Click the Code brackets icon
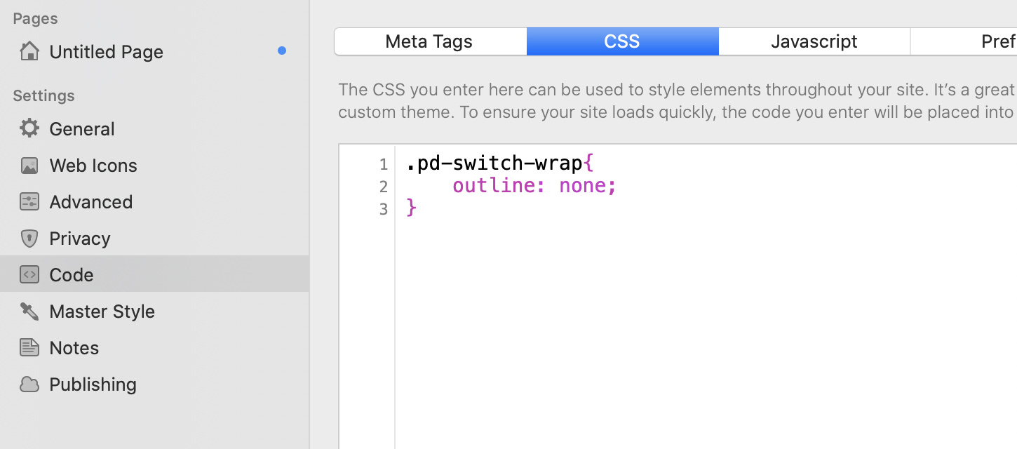Image resolution: width=1017 pixels, height=449 pixels. (29, 274)
